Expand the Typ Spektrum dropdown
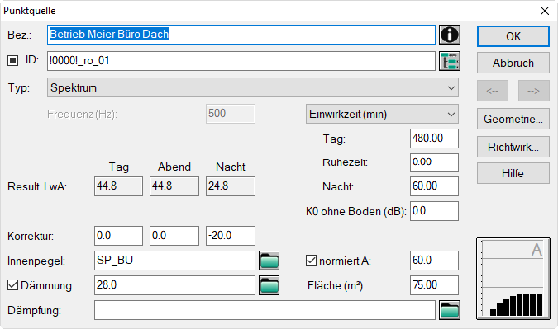 (x=253, y=87)
